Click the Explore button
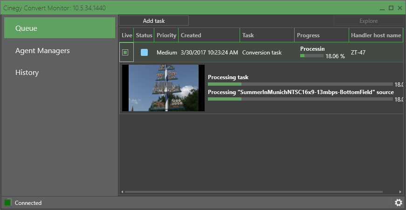406x210 pixels. [x=368, y=20]
